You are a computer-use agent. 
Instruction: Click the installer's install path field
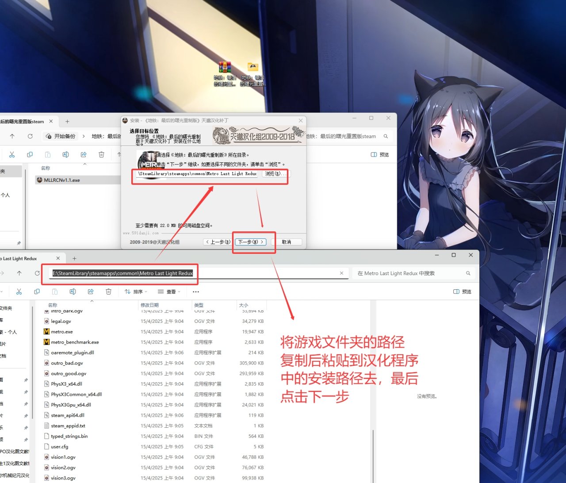click(197, 174)
